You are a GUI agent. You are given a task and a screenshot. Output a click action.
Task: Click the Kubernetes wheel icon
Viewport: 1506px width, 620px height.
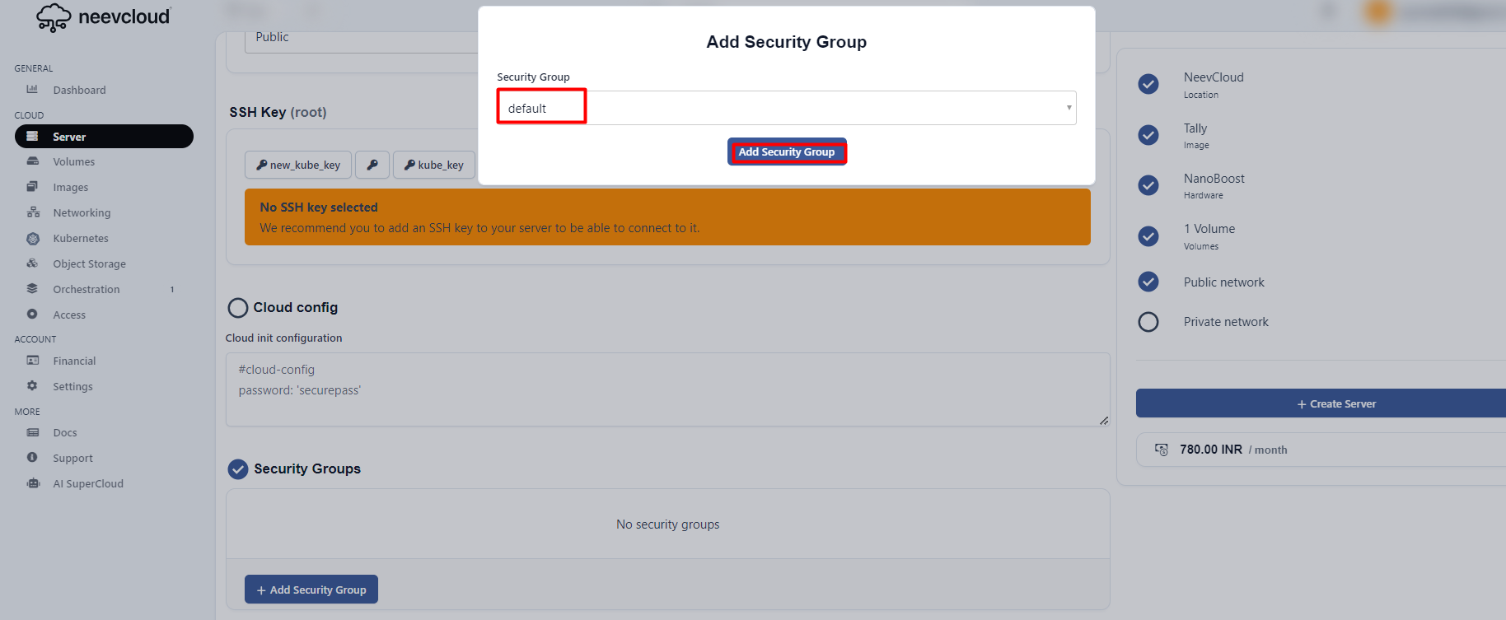coord(33,239)
